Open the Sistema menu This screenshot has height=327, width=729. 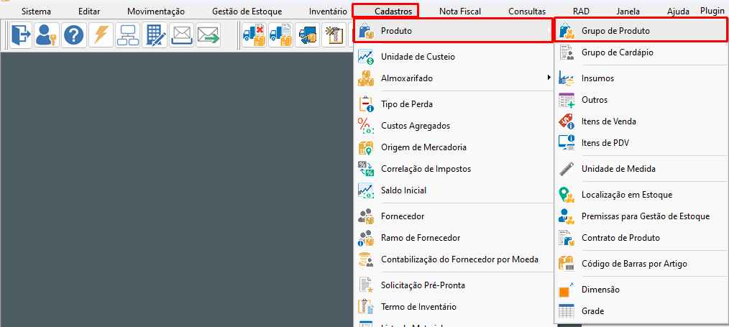pyautogui.click(x=36, y=11)
